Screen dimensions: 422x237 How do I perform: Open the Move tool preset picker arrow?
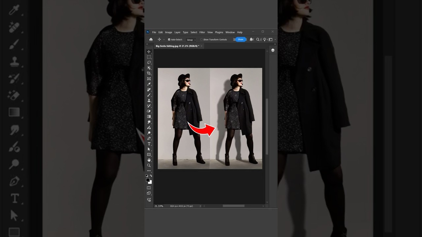[x=164, y=40]
